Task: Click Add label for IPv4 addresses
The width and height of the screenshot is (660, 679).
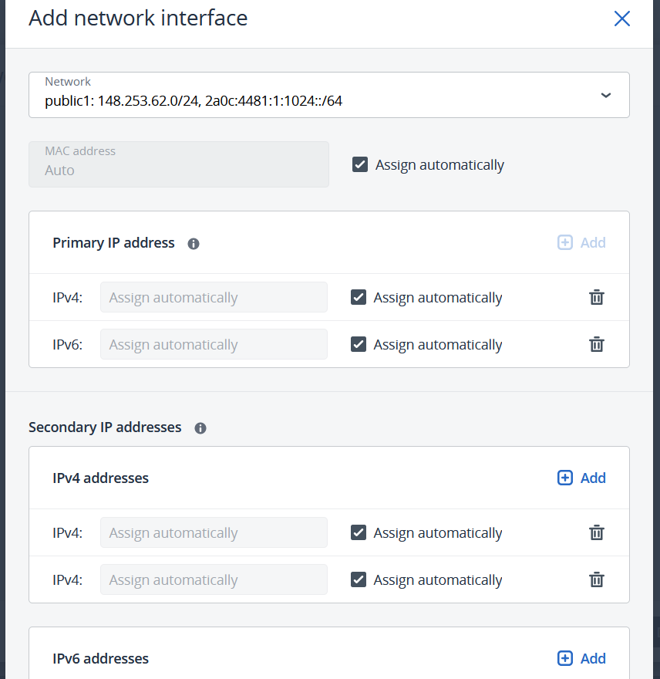Action: [x=593, y=478]
